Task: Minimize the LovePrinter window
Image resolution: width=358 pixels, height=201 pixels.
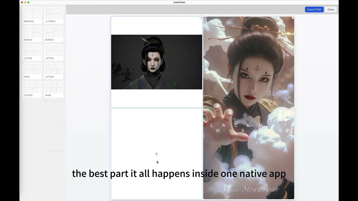Action: 25,2
